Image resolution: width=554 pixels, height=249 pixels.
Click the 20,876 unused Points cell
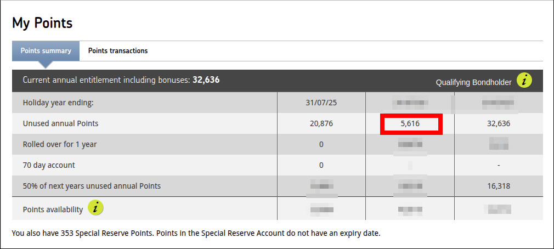[321, 124]
